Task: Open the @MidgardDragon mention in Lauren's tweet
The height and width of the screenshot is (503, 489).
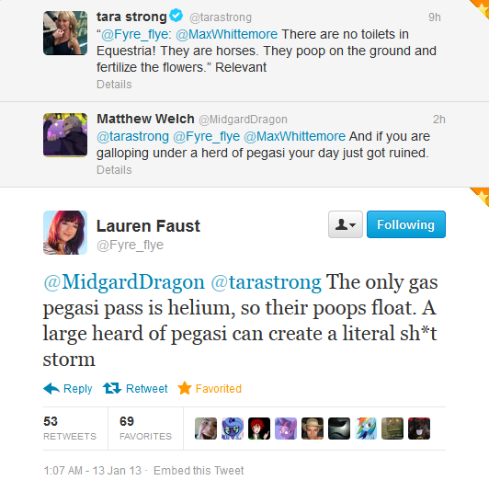Action: [124, 282]
